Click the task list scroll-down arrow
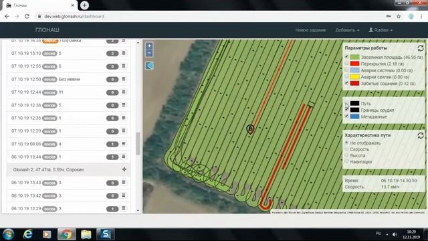 [138, 210]
